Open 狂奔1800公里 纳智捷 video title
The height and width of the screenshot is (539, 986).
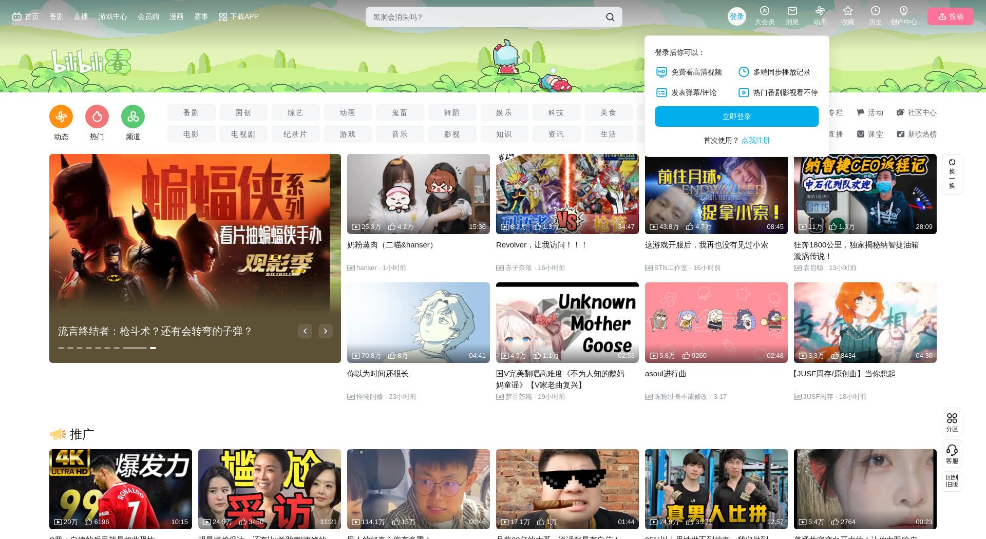point(857,251)
